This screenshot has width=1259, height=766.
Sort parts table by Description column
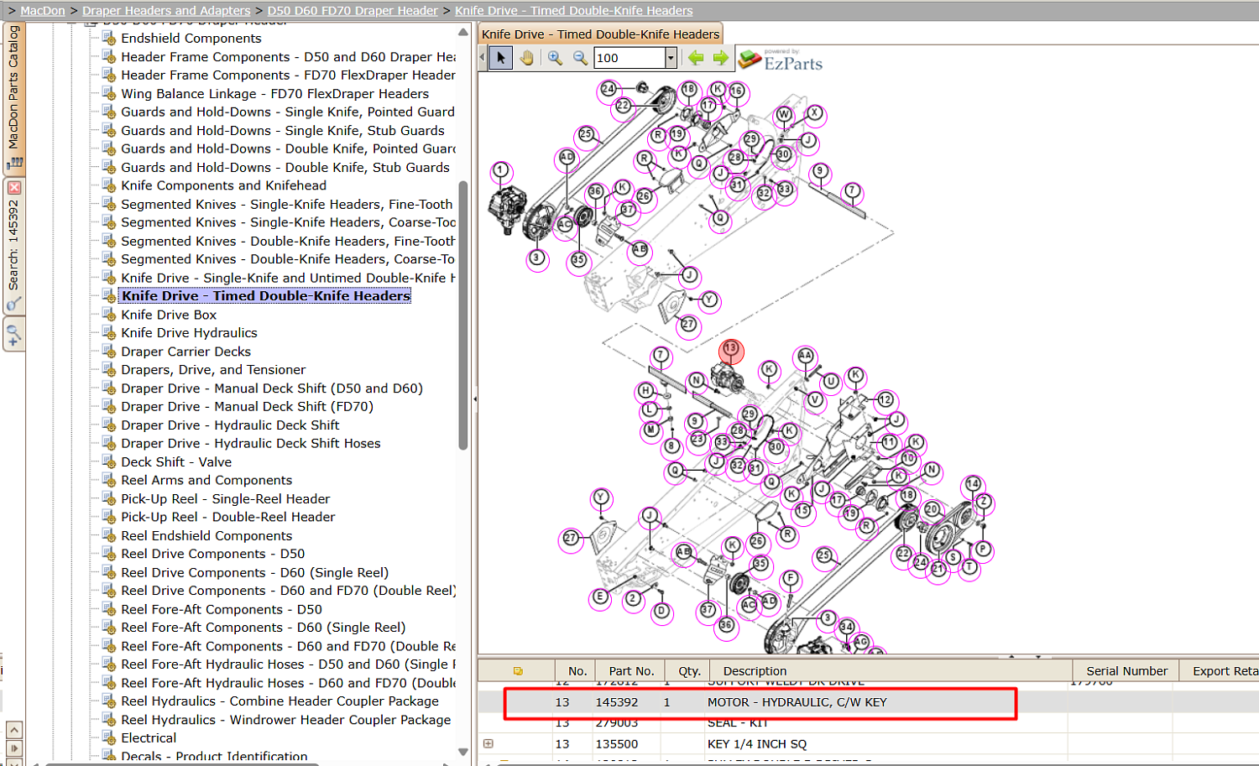[891, 671]
